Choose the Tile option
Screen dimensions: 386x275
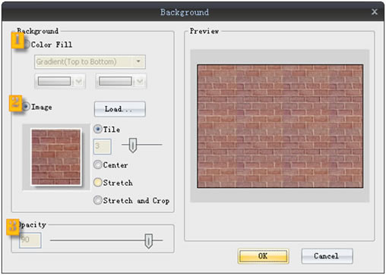(98, 129)
